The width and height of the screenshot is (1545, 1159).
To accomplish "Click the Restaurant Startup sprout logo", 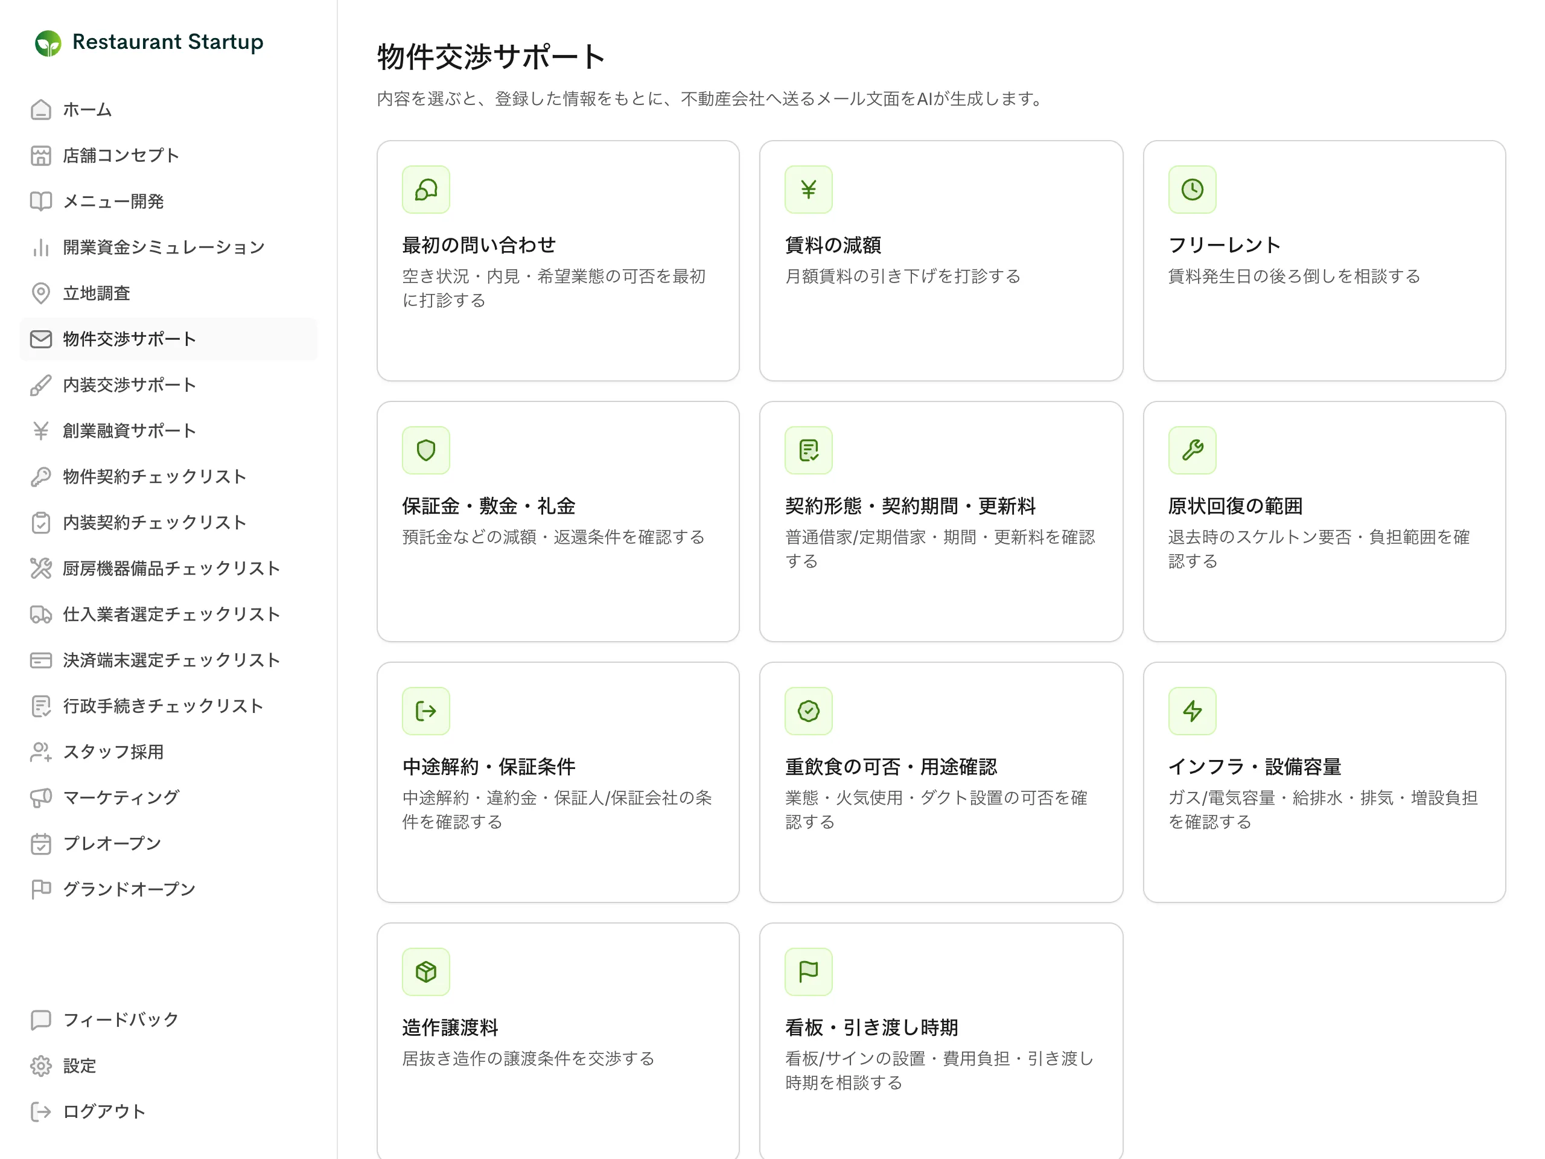I will click(48, 43).
